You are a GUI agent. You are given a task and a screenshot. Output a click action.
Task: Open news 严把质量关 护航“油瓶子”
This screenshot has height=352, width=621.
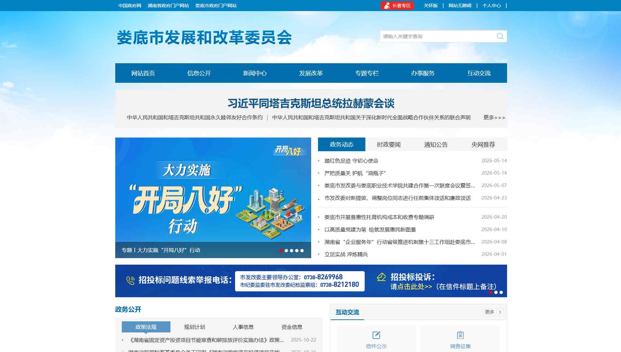[355, 173]
